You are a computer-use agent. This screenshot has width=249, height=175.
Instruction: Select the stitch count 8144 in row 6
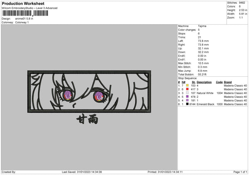193,104
